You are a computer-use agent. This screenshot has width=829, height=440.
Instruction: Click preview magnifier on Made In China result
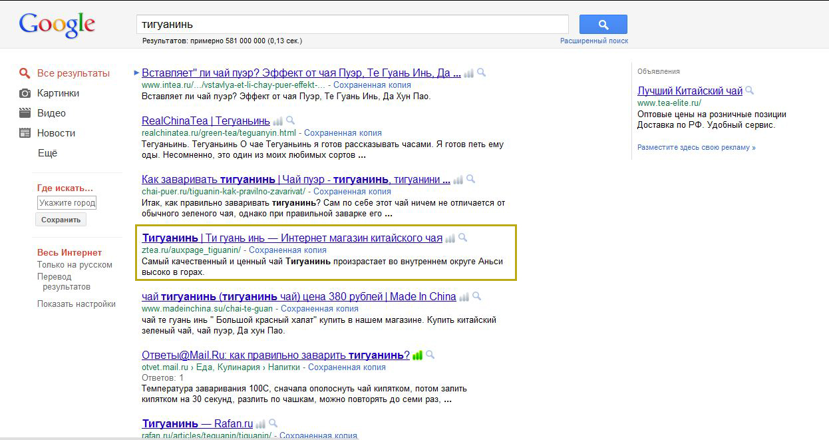(476, 297)
